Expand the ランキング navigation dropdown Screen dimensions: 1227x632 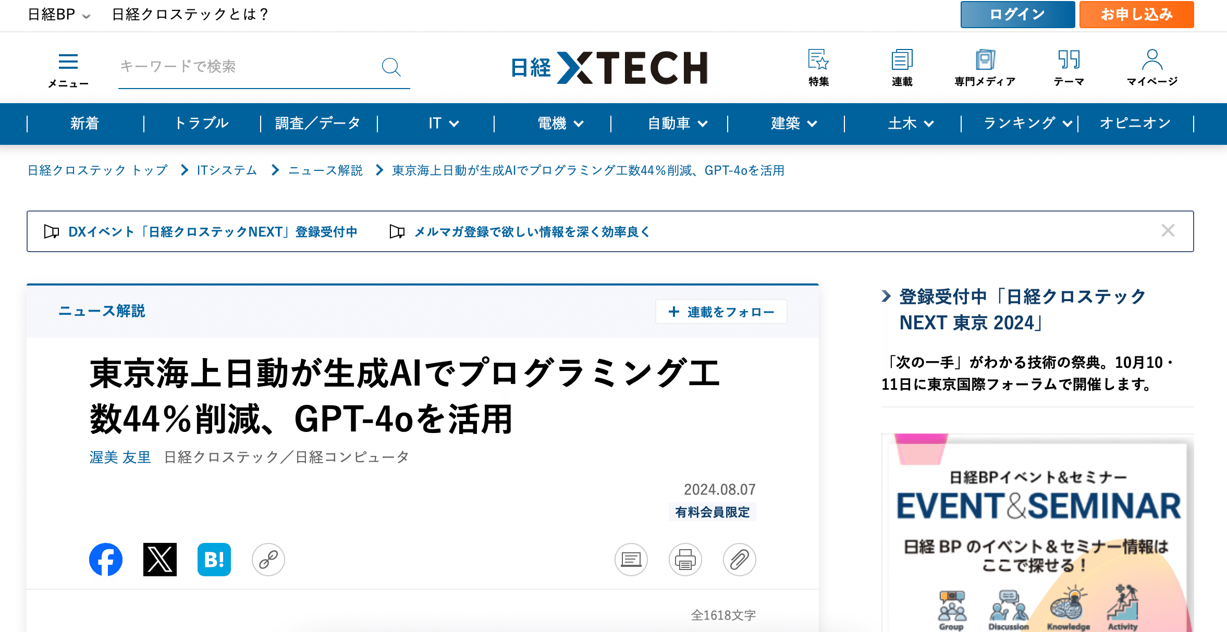(1028, 123)
